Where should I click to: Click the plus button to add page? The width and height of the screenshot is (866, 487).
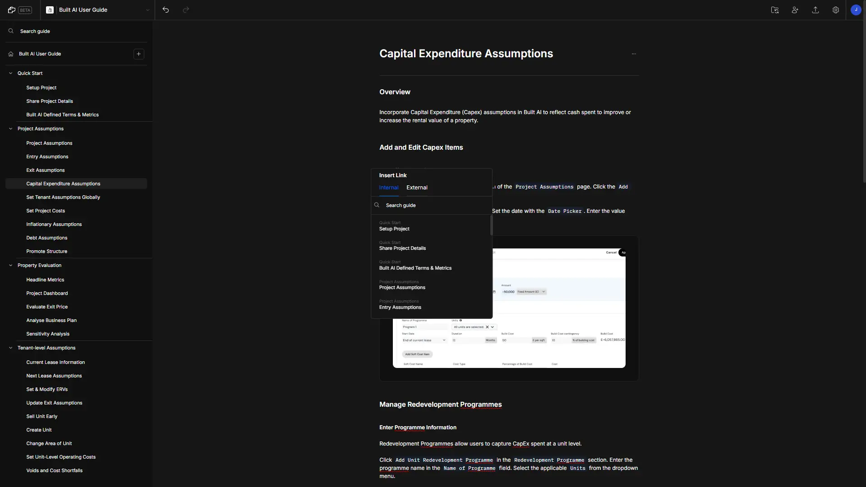click(x=138, y=54)
